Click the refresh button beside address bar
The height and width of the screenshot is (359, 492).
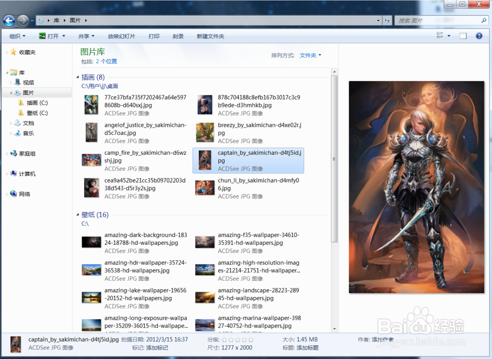[x=387, y=21]
